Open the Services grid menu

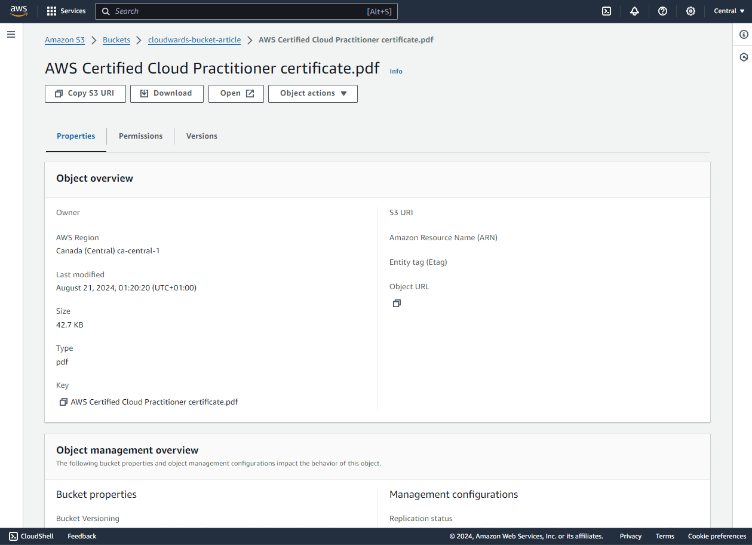click(x=66, y=11)
